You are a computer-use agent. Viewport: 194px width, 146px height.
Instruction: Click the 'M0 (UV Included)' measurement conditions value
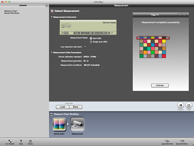(x=92, y=65)
